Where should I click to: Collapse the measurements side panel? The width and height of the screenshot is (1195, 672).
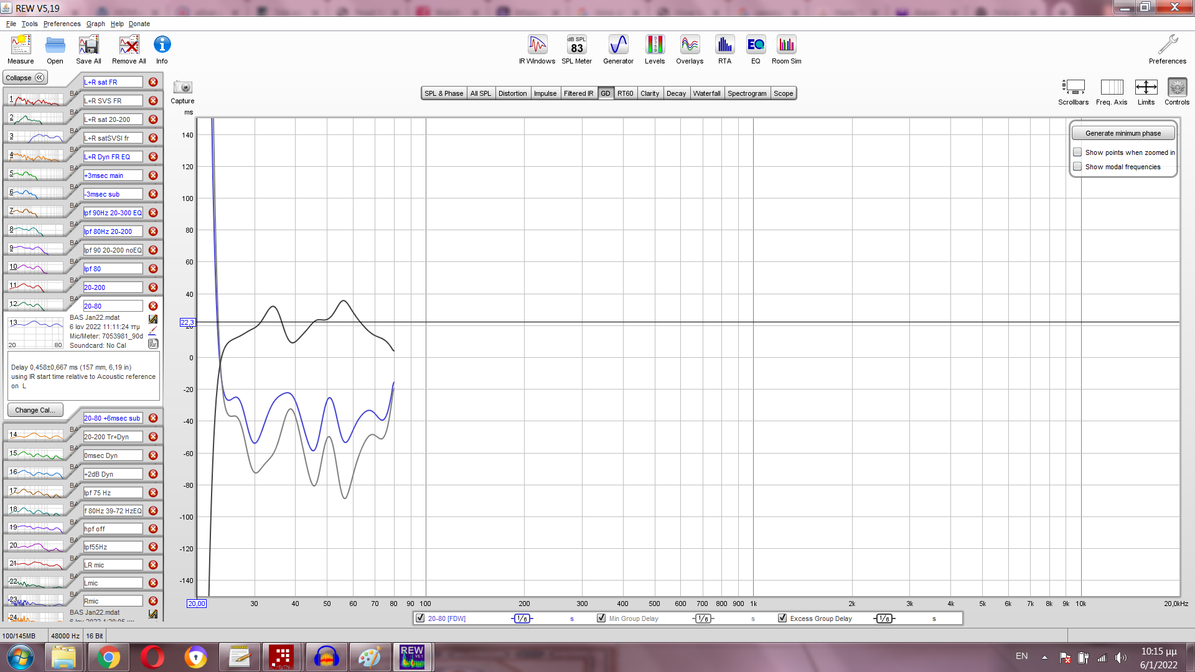(x=25, y=78)
